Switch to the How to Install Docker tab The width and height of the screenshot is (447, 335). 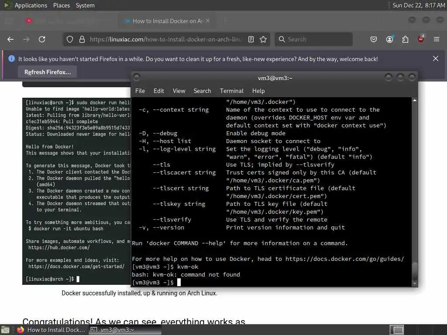(x=167, y=21)
